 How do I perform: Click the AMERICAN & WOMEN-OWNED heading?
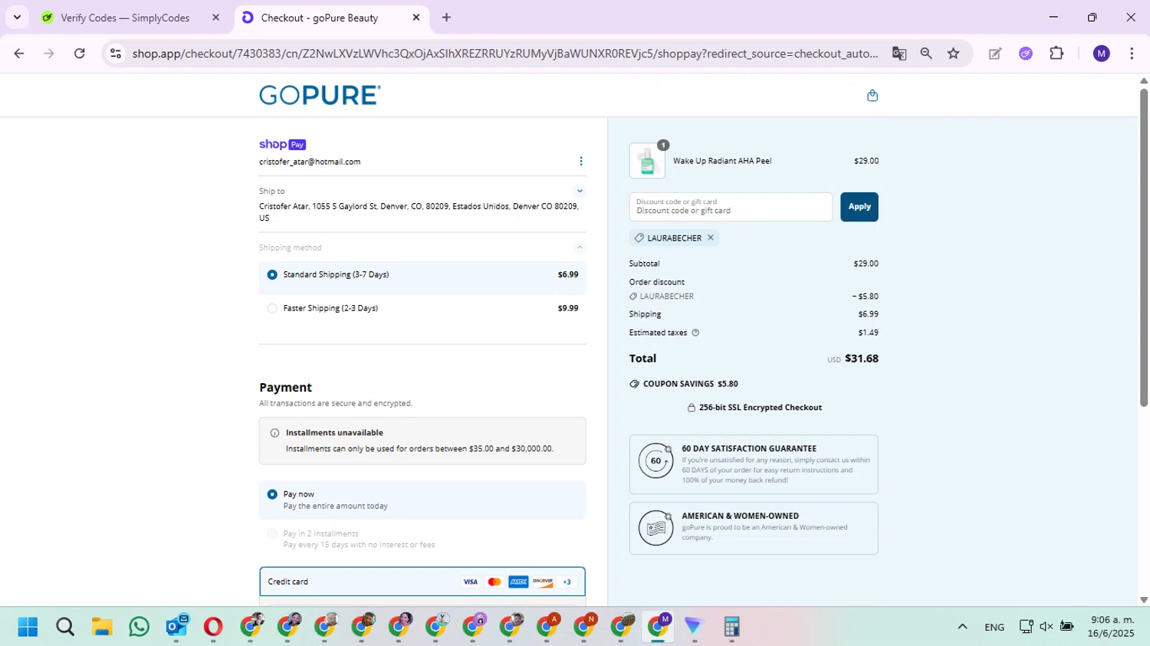740,516
